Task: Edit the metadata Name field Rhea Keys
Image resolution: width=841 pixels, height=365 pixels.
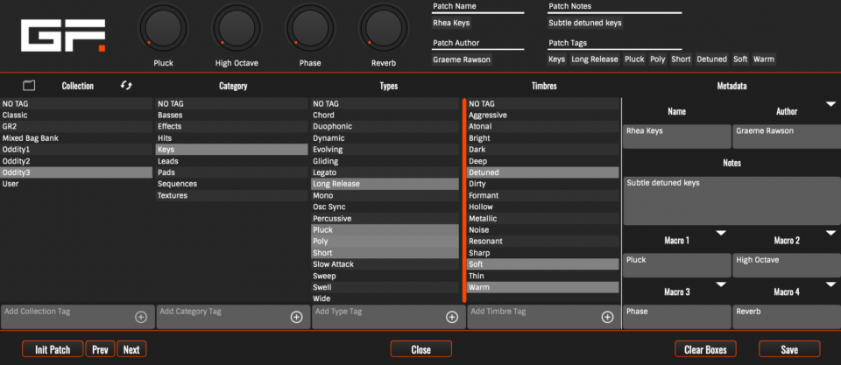Action: 677,137
